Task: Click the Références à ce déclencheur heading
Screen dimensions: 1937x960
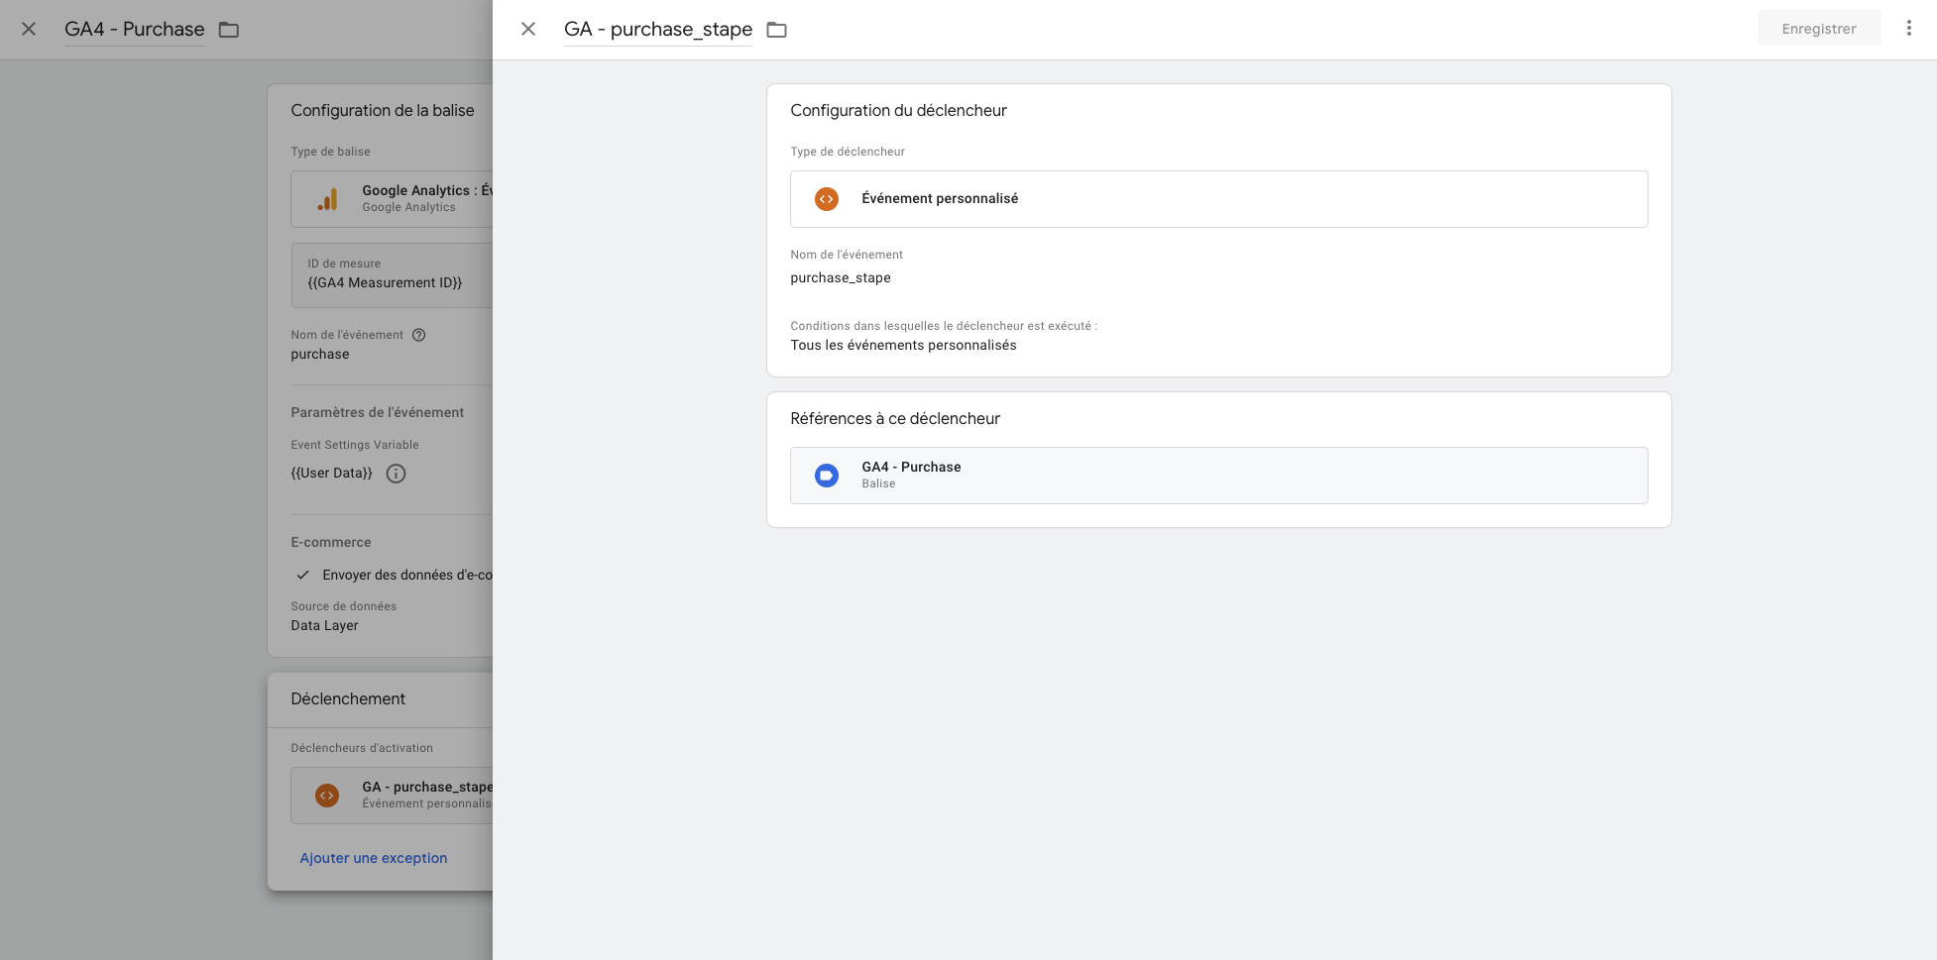Action: (x=895, y=418)
